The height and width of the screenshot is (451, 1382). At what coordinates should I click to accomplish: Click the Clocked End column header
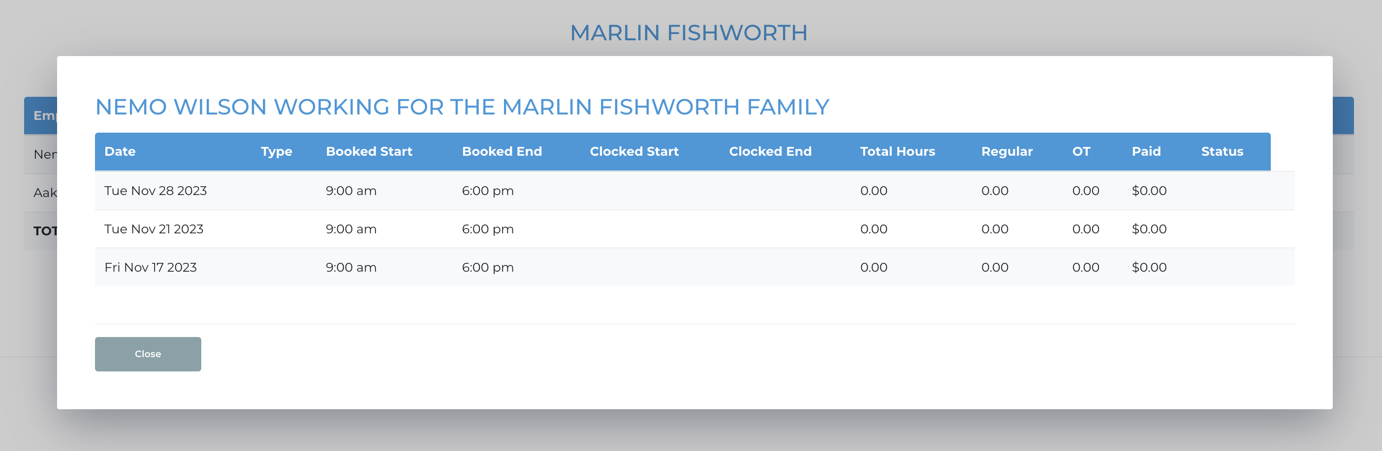[770, 152]
